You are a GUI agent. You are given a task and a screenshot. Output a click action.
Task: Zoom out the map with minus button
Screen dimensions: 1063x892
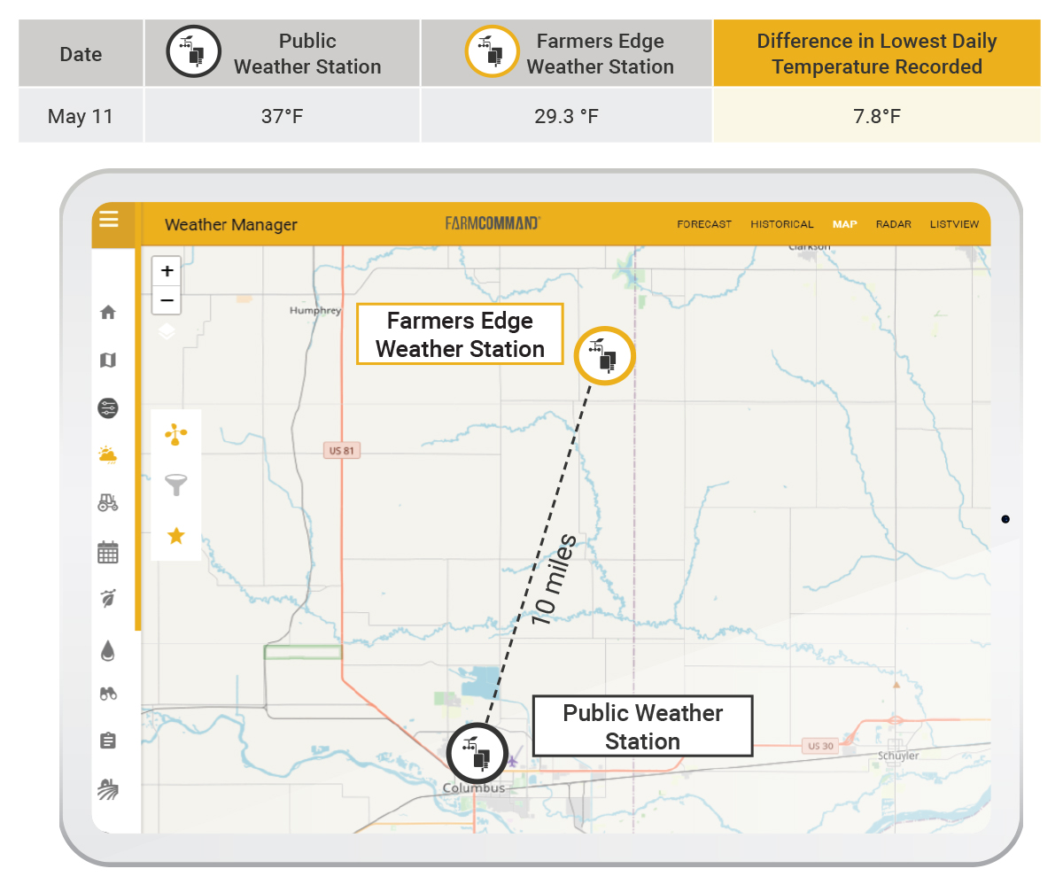click(x=167, y=300)
